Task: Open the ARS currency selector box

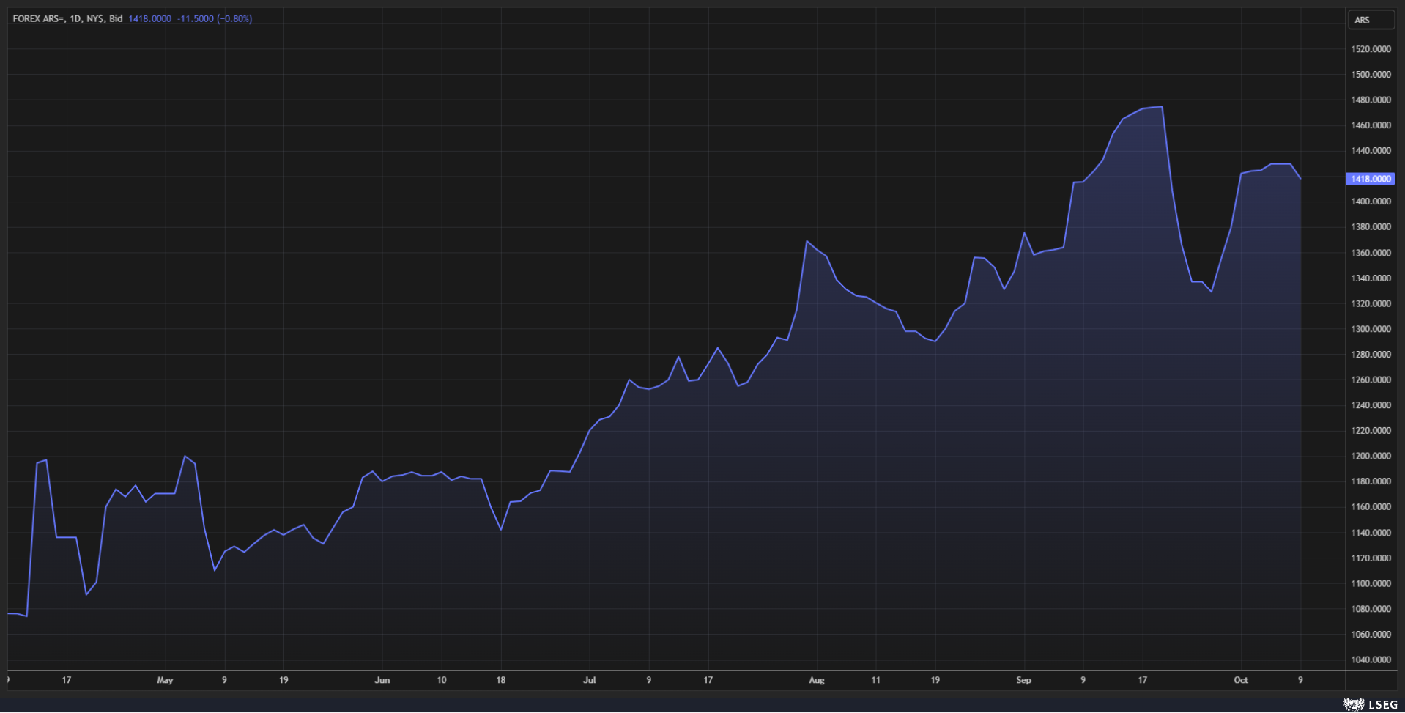Action: (1371, 20)
